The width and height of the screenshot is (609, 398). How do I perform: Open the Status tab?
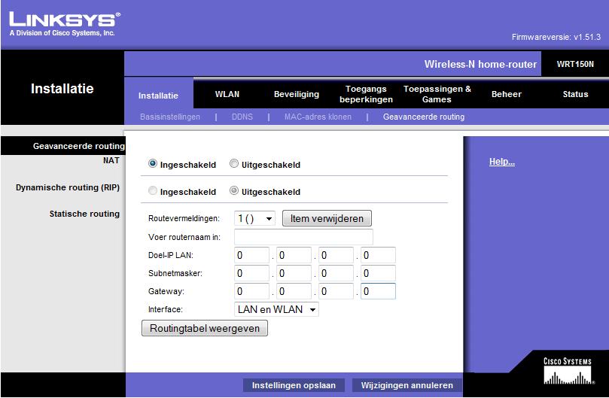(x=575, y=94)
